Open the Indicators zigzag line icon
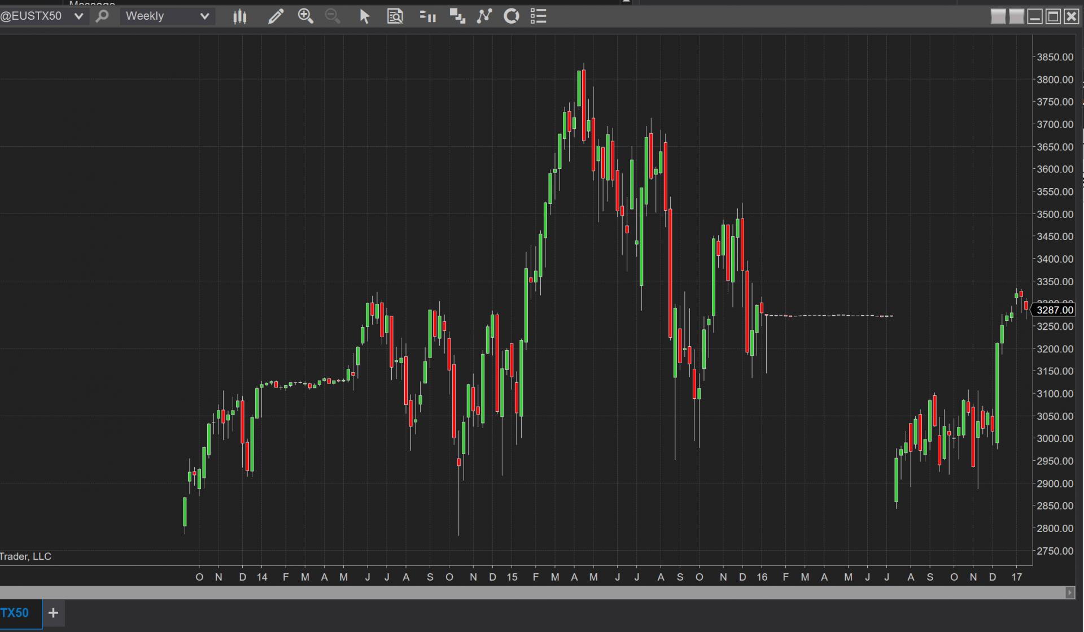 [x=484, y=16]
